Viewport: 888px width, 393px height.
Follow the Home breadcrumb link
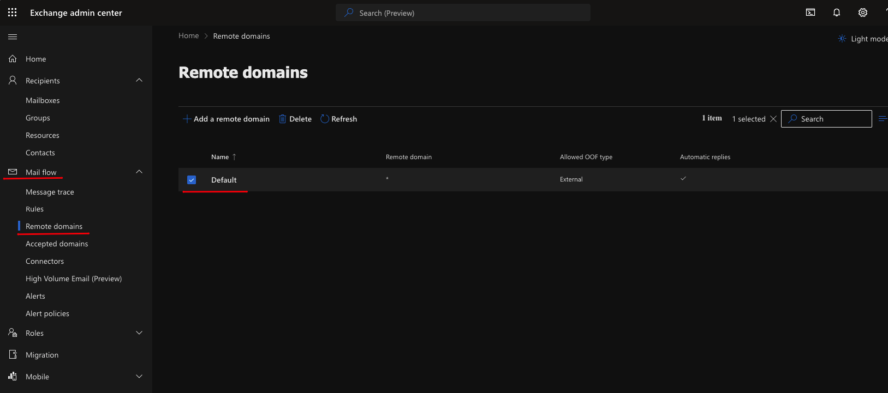coord(188,36)
